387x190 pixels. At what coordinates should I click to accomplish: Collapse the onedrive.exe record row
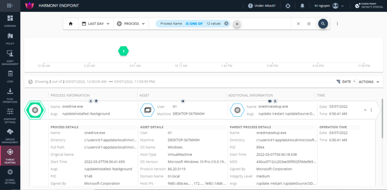click(x=365, y=110)
